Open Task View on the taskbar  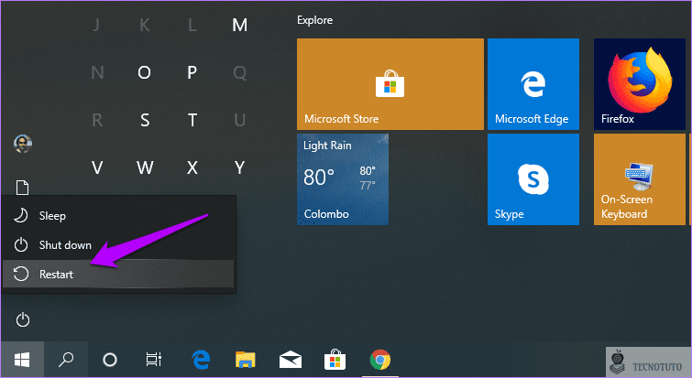click(x=154, y=360)
